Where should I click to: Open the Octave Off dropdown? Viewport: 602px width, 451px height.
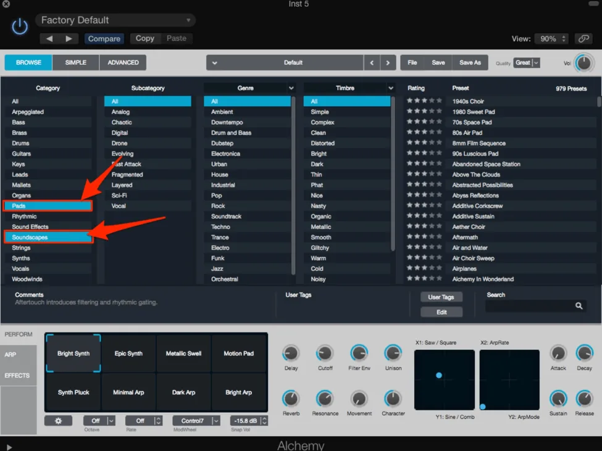point(99,421)
